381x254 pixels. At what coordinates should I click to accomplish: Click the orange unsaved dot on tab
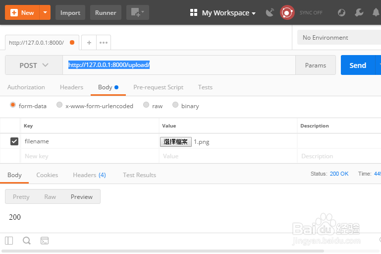click(x=72, y=42)
